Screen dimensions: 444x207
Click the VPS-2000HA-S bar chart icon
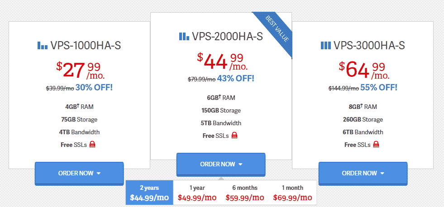tap(184, 36)
